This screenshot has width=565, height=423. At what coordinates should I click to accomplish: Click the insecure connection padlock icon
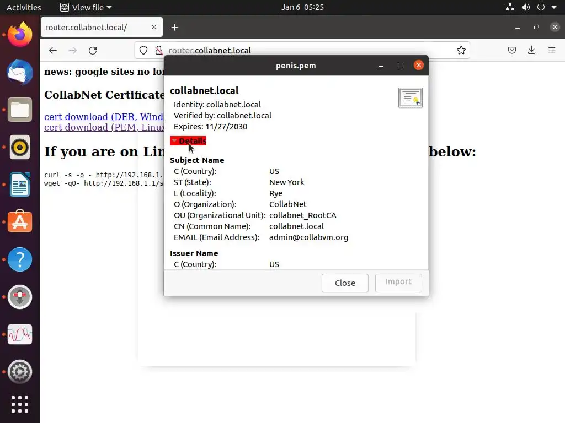(x=158, y=50)
